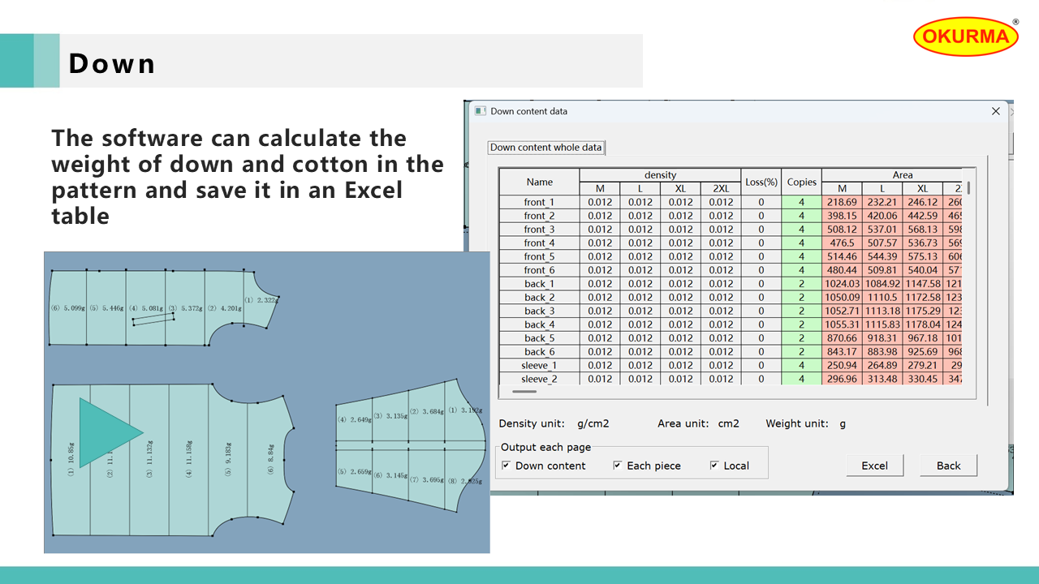
Task: Select the back_3 row name cell
Action: [539, 311]
